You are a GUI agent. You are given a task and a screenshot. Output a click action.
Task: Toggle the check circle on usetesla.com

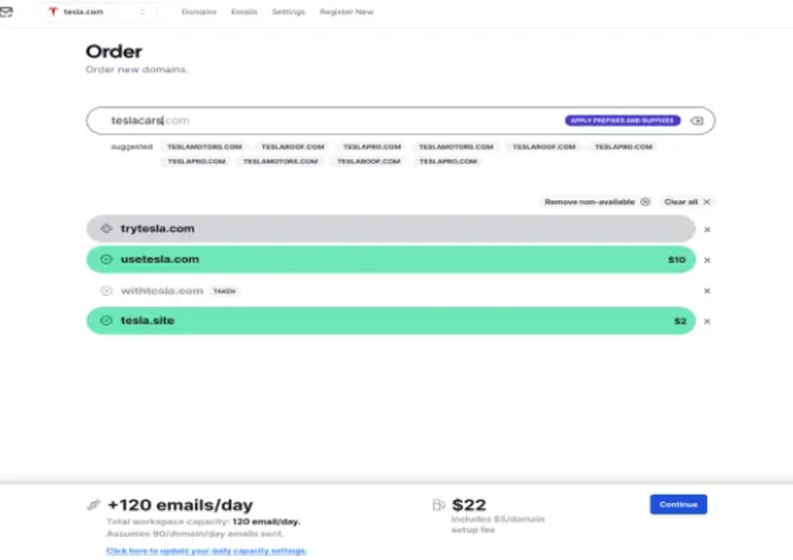tap(106, 259)
